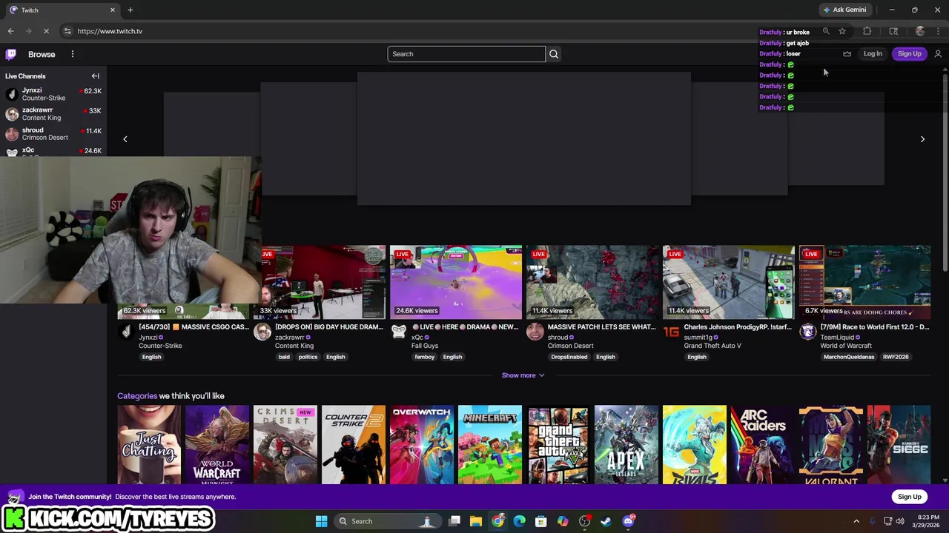The image size is (949, 533).
Task: Click the 'MarchonQueldanas' tag
Action: click(x=849, y=357)
